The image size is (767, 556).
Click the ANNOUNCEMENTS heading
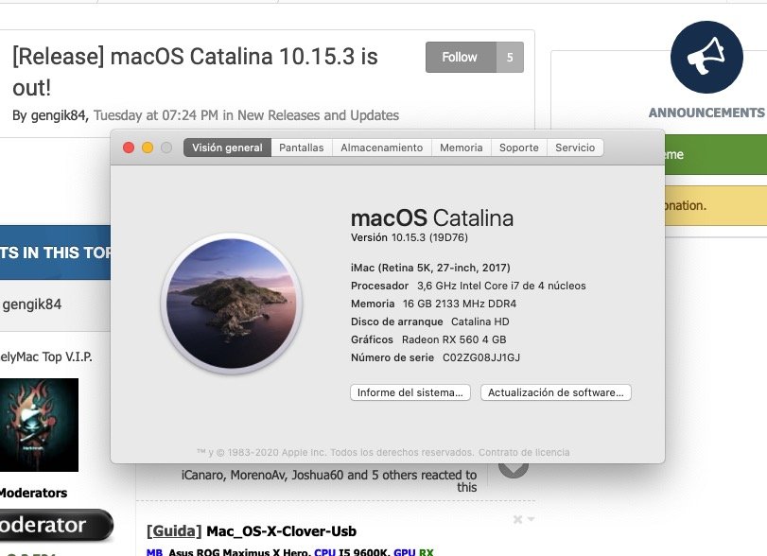706,113
